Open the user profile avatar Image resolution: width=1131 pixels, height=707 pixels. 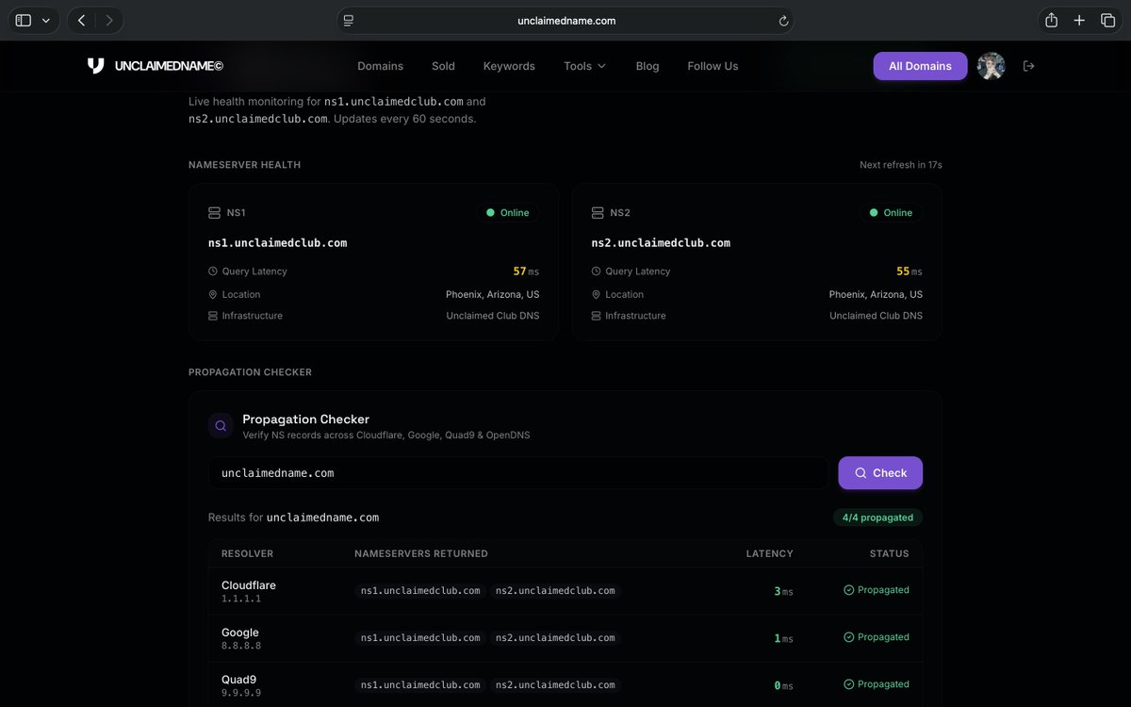point(991,66)
